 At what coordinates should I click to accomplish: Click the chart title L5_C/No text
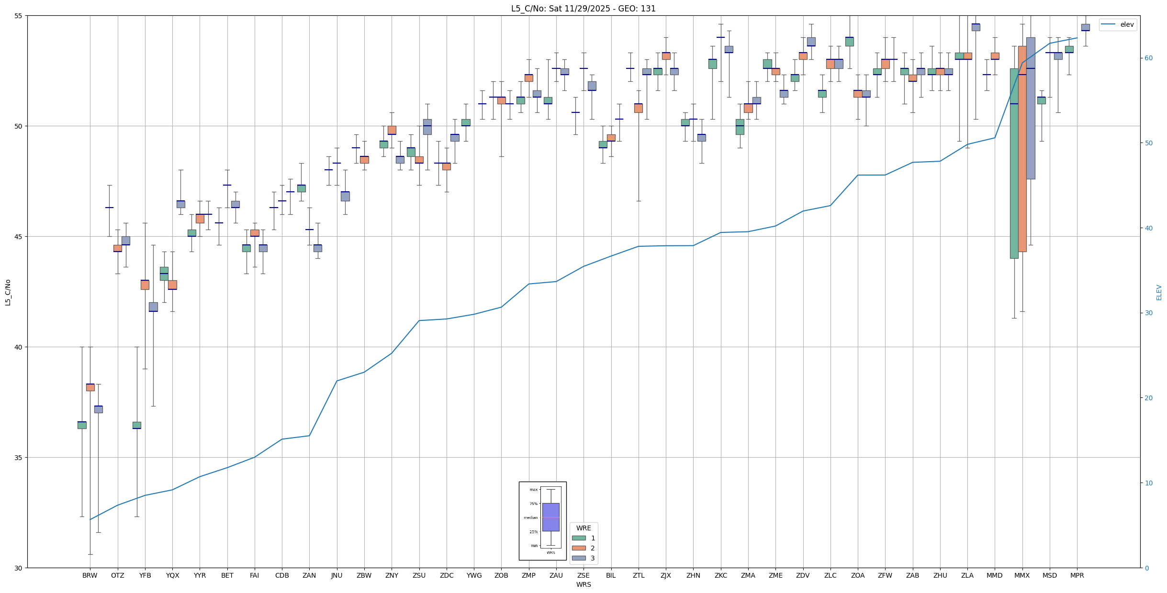click(583, 9)
